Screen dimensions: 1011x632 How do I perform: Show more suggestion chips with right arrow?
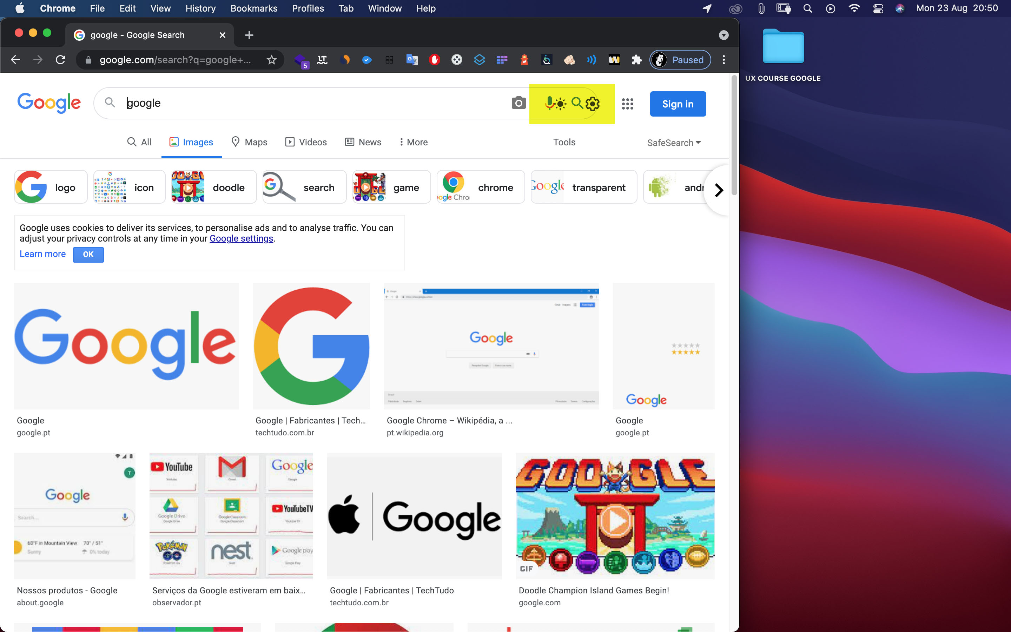click(719, 190)
